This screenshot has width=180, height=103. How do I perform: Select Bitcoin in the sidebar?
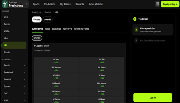tap(14, 52)
